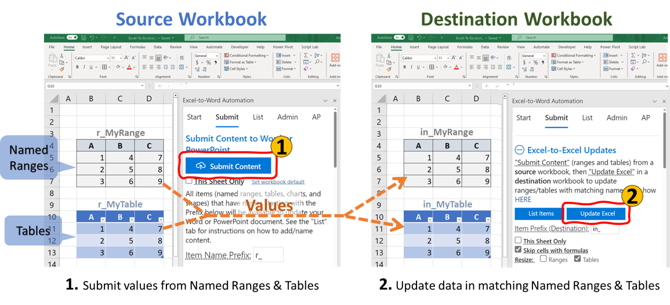Click percent style in Destination Workbook ribbon

(536, 63)
